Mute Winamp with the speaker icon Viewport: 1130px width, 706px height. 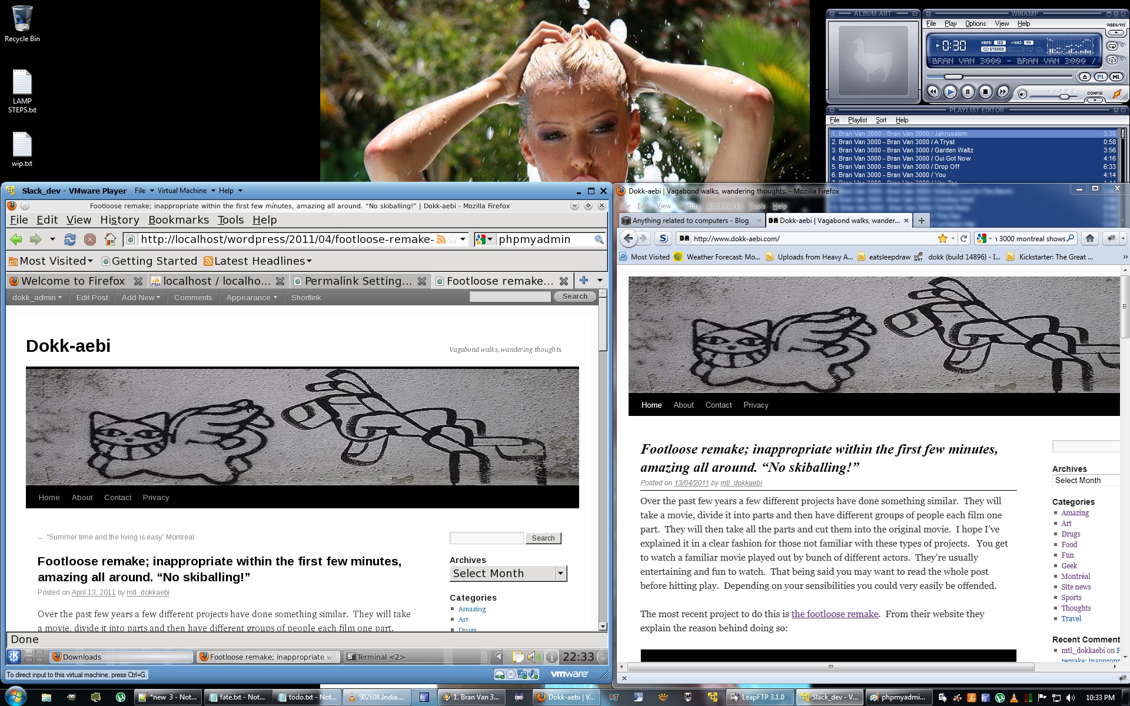pos(1022,94)
